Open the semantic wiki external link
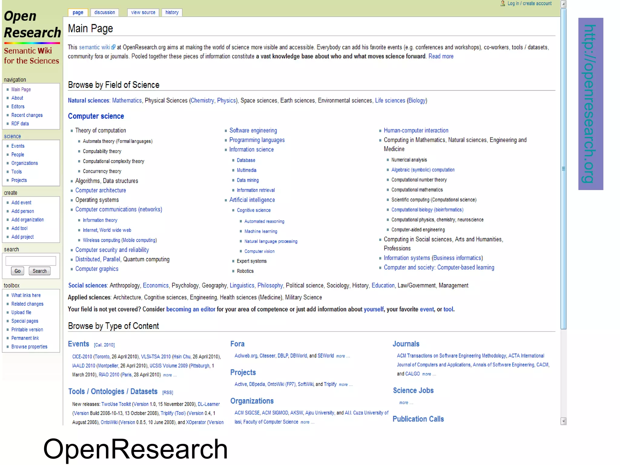Screen dimensions: 620x465 97,47
